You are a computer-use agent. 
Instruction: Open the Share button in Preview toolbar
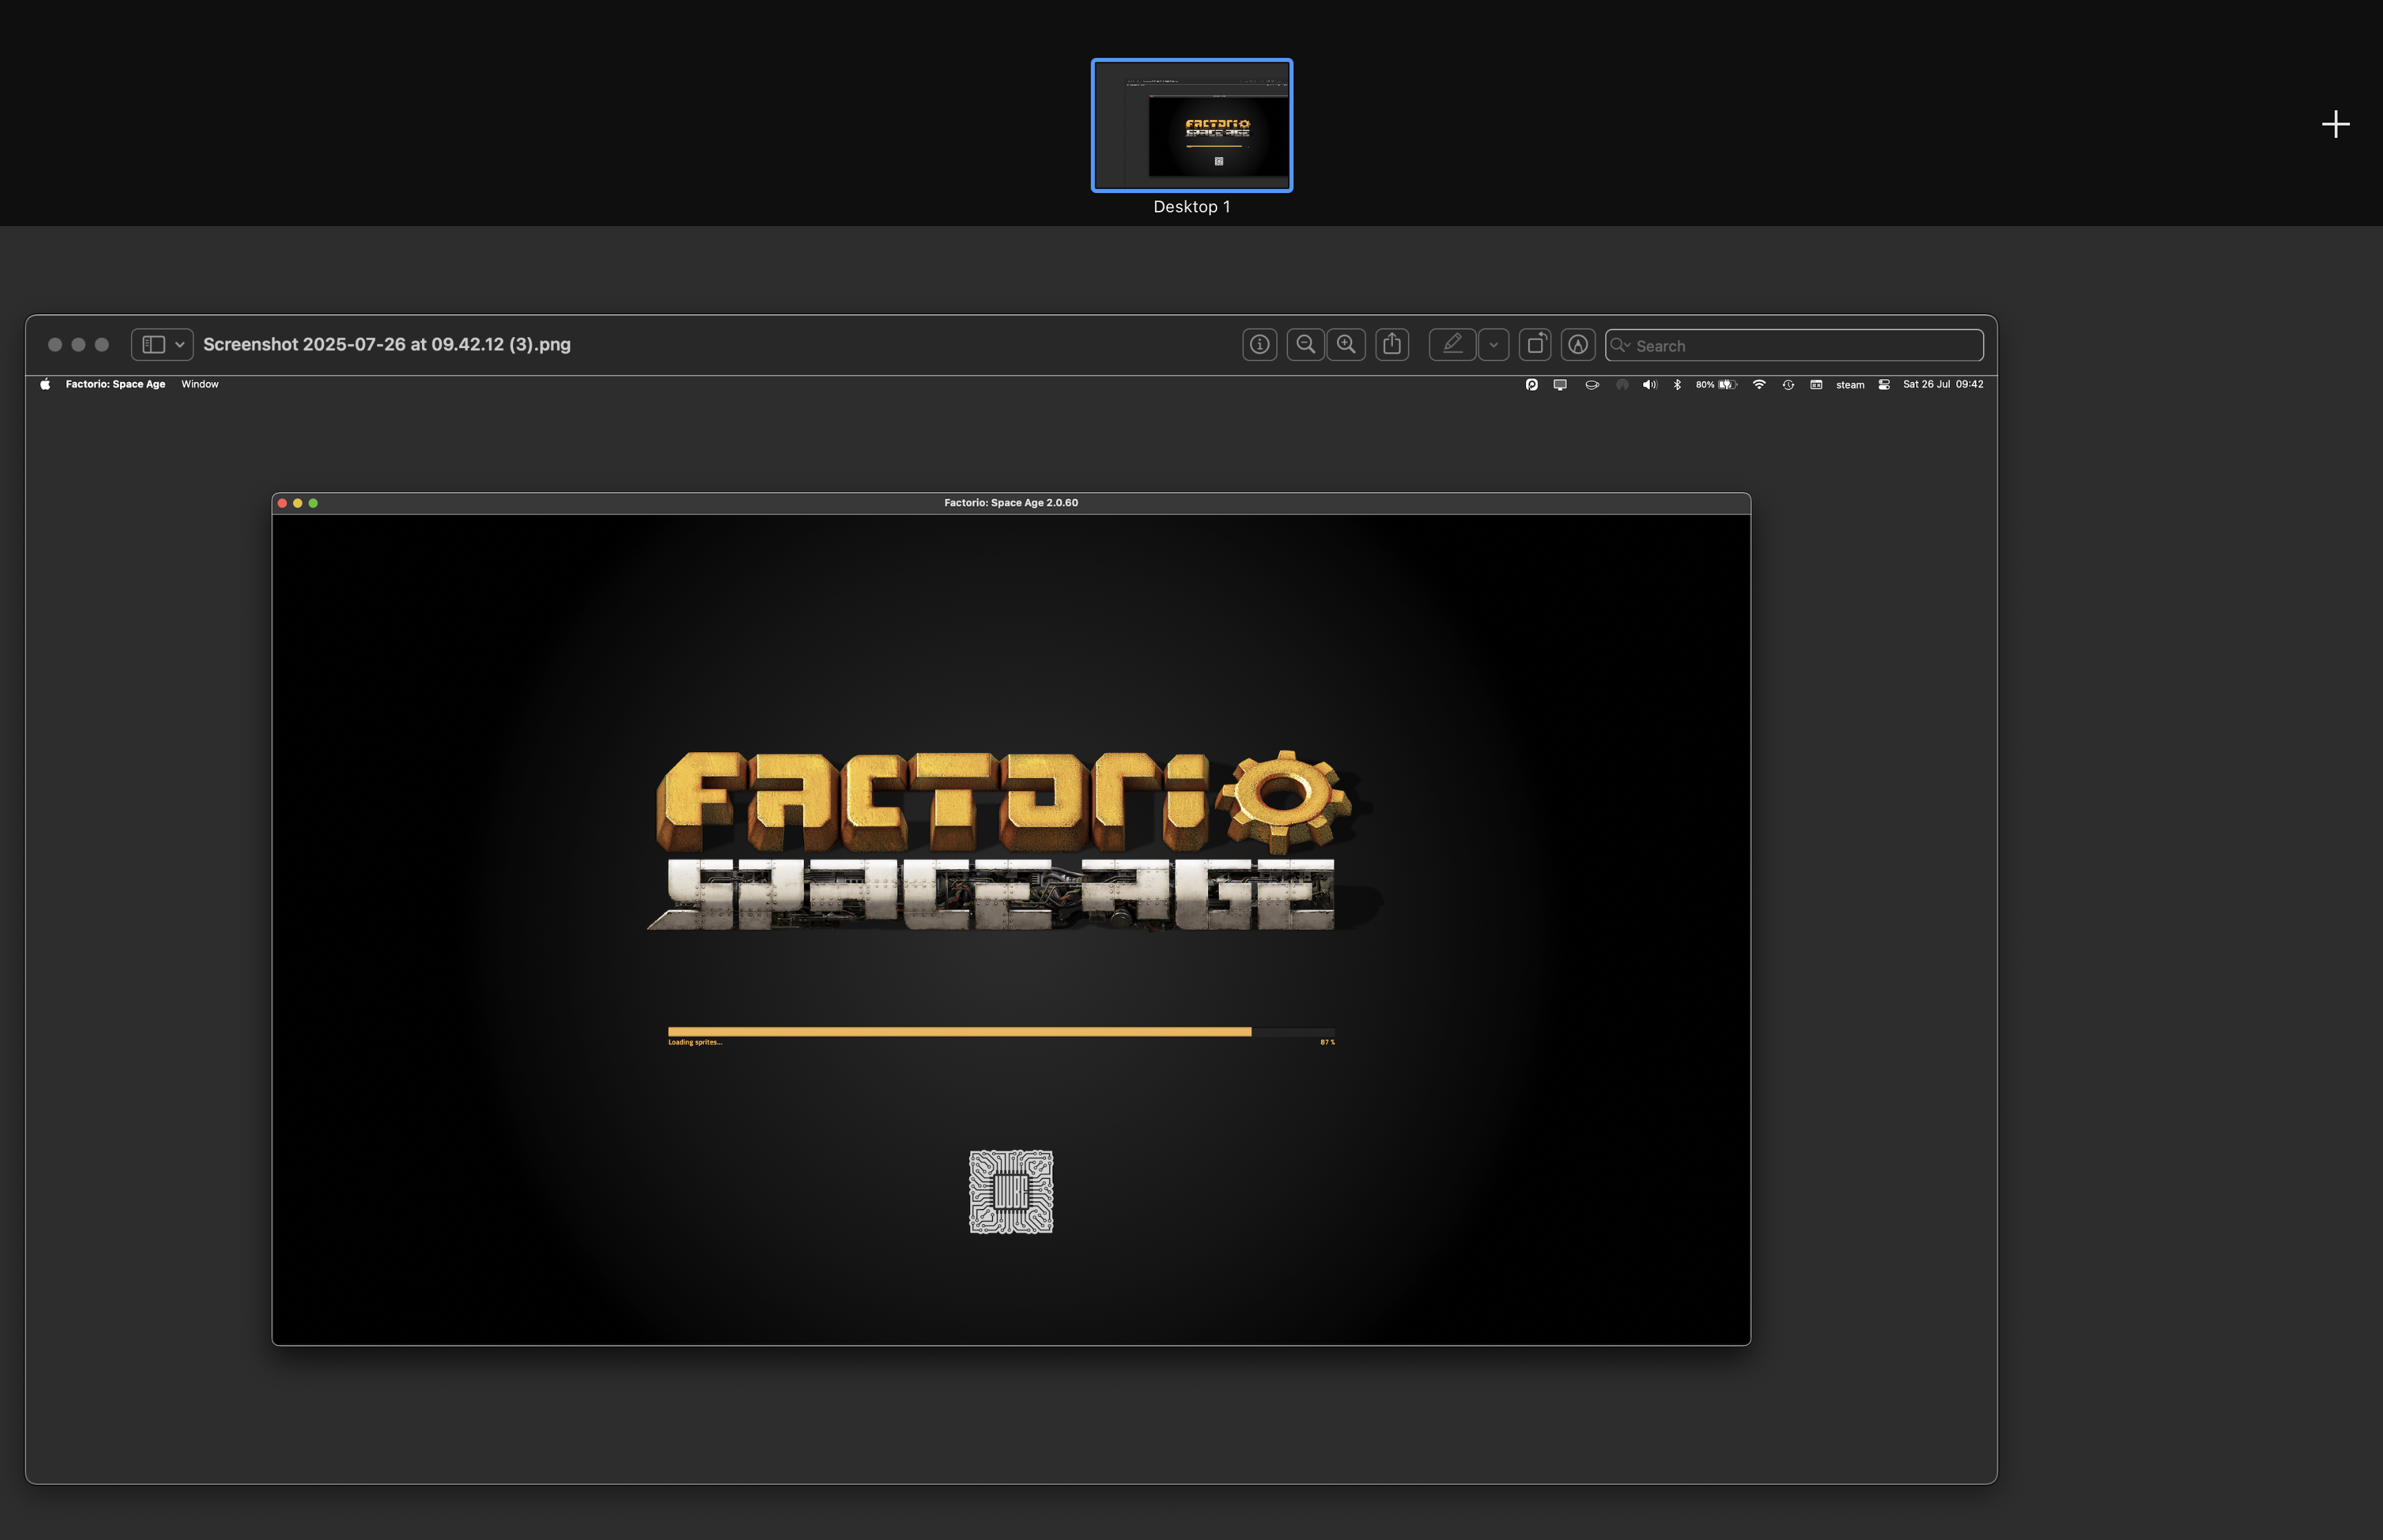tap(1392, 344)
